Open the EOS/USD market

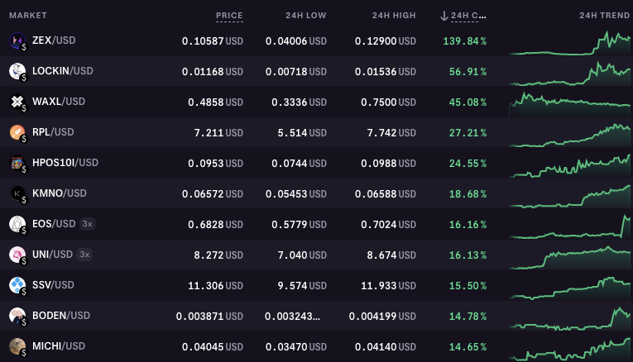pos(54,224)
